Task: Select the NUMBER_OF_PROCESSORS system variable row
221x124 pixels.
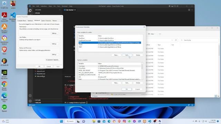Action: 110,75
